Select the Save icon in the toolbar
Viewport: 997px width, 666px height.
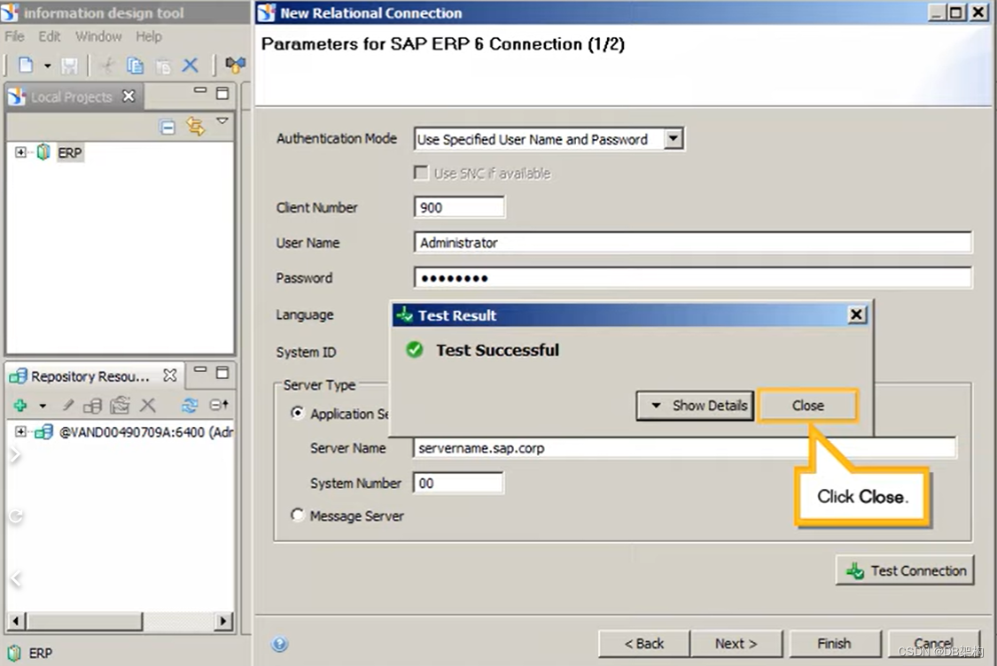(69, 66)
